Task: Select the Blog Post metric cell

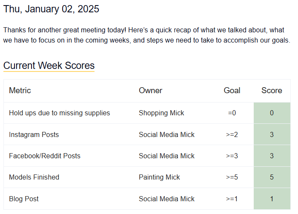Action: (x=24, y=199)
